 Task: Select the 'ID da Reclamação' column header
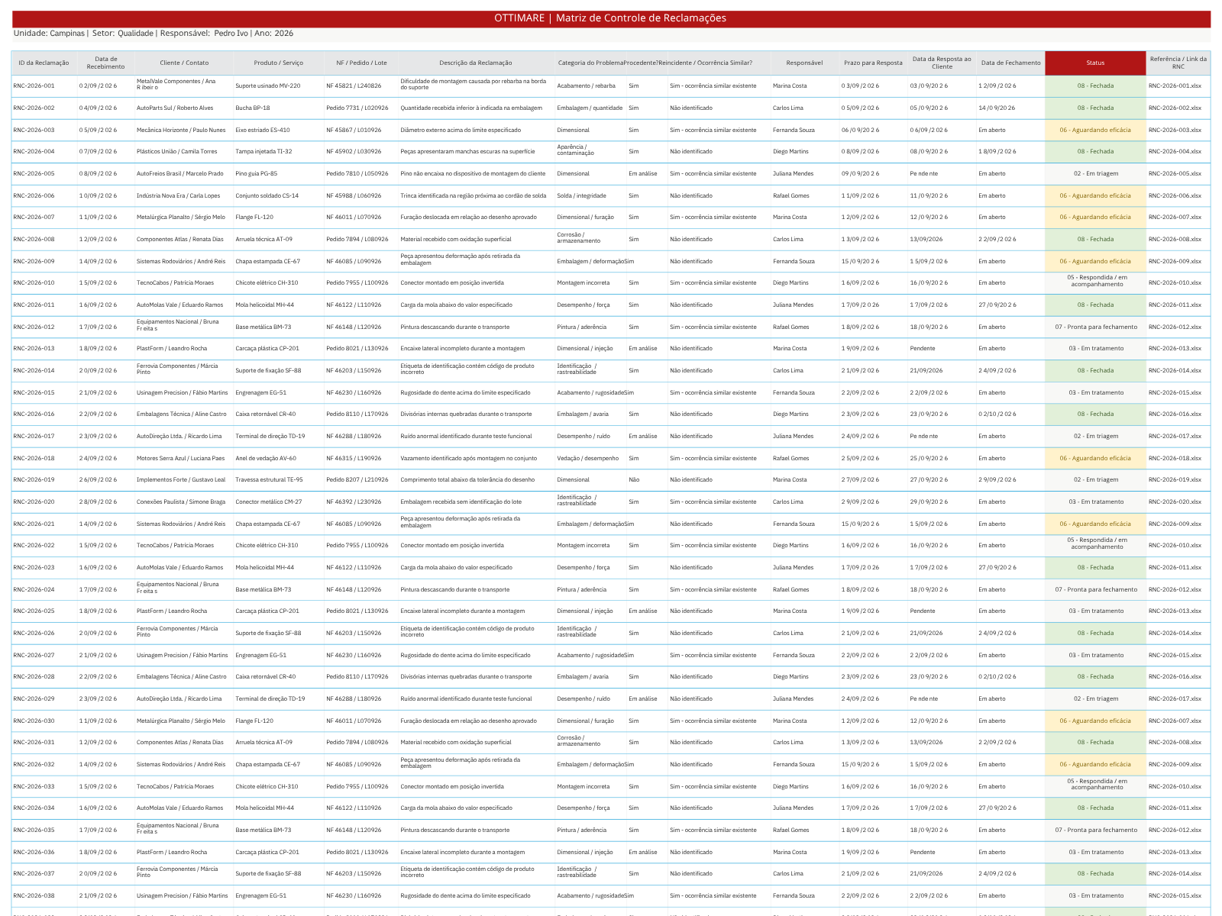(44, 63)
